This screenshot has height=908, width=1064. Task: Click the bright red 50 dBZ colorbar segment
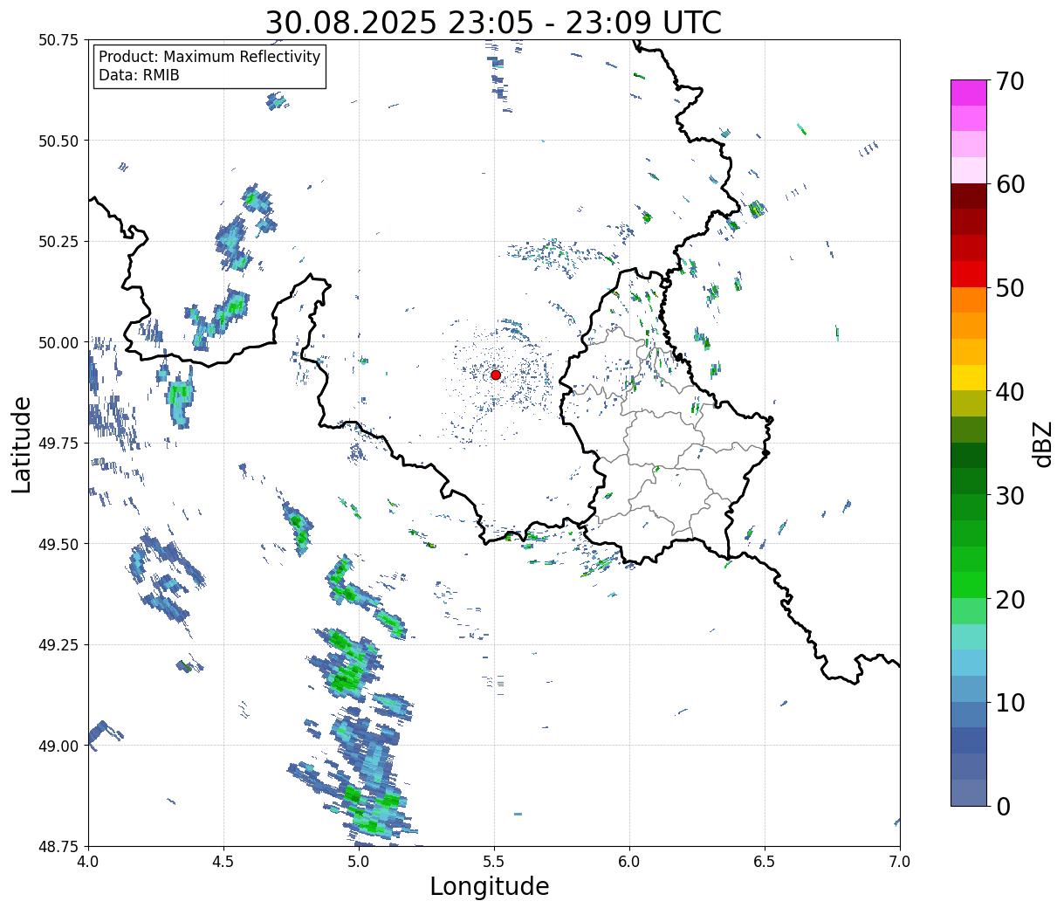tap(969, 274)
